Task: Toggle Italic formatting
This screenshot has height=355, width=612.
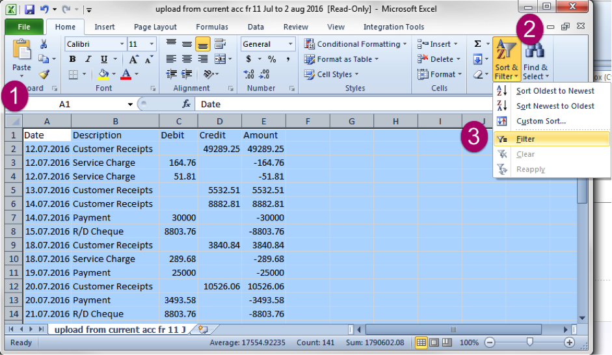Action: tap(88, 59)
